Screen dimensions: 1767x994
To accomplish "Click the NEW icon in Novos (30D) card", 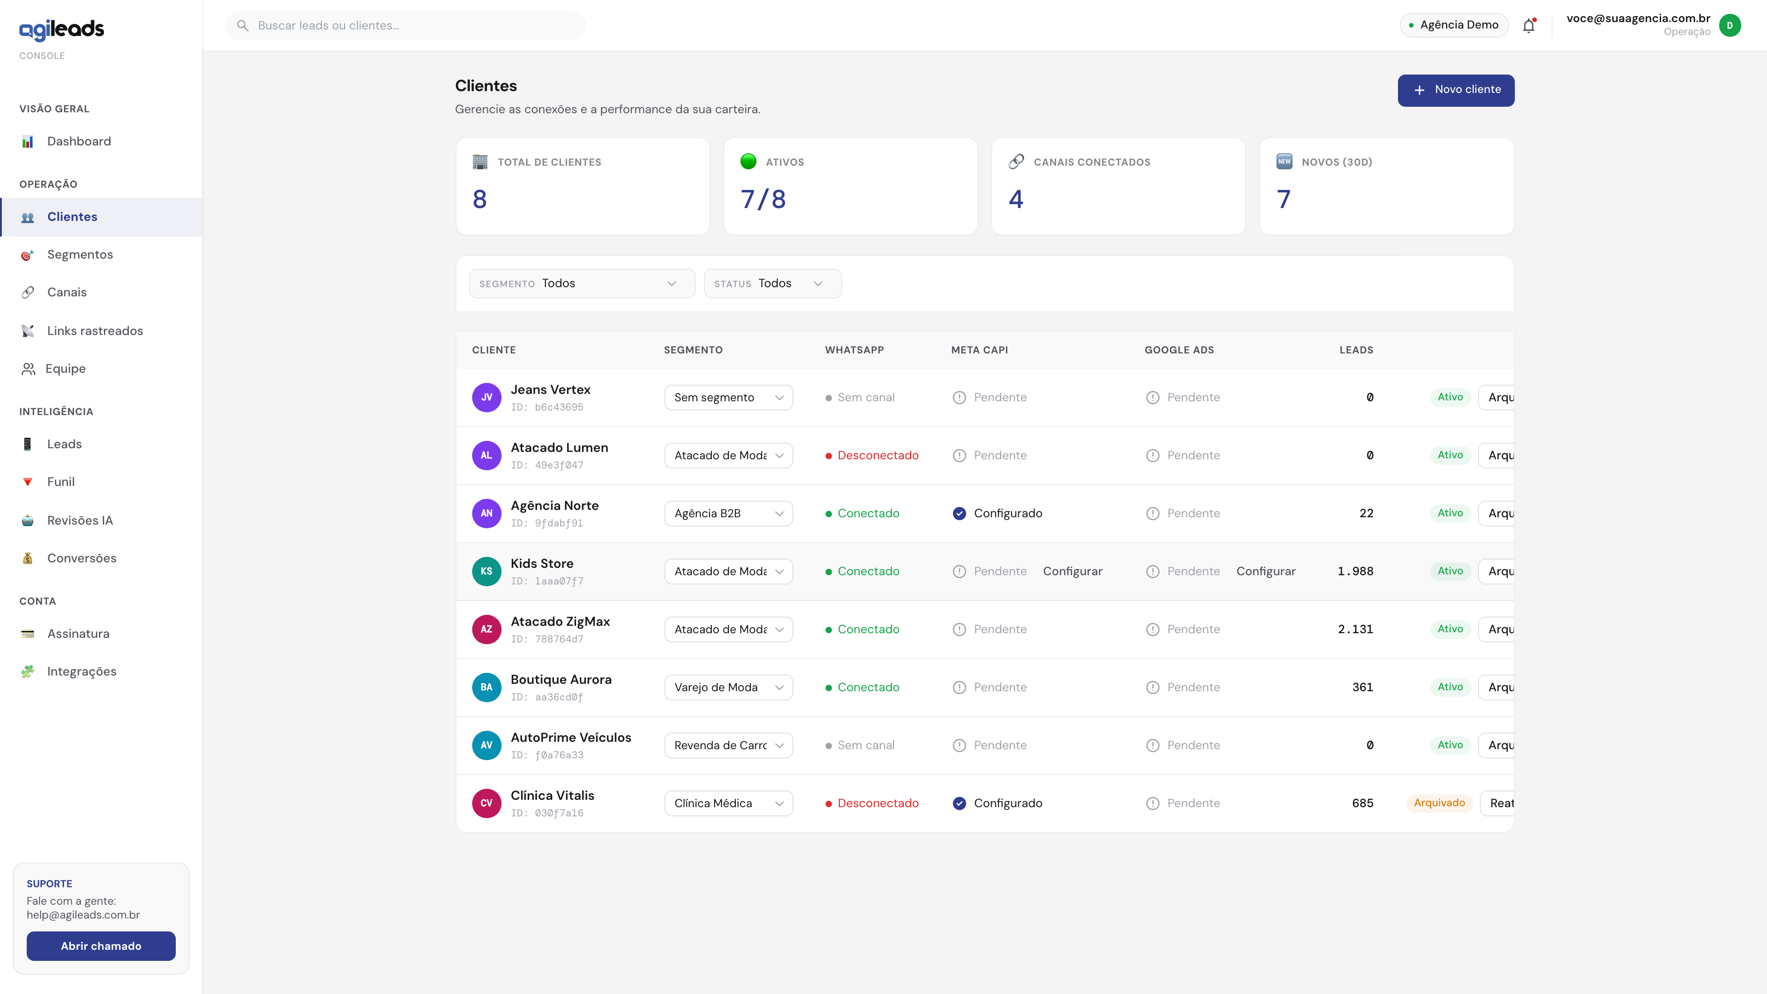I will tap(1284, 162).
